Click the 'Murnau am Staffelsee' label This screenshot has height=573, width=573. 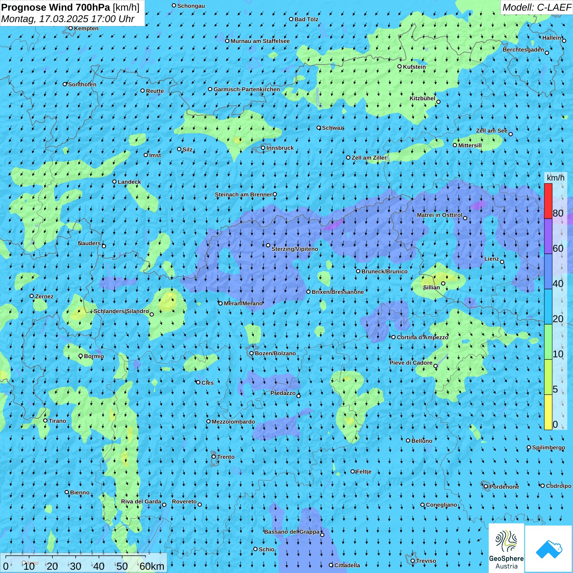(x=260, y=41)
